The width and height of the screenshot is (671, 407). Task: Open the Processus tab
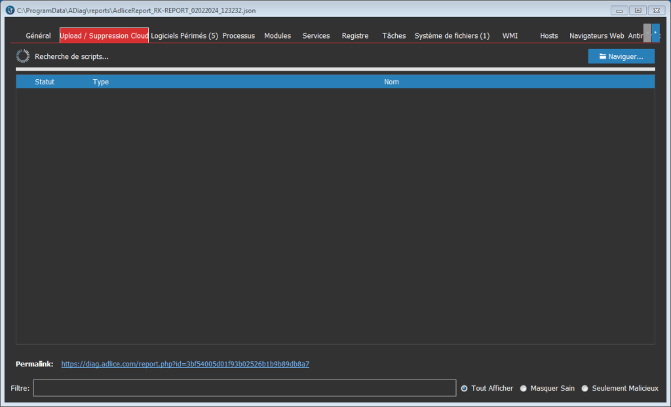(x=239, y=36)
